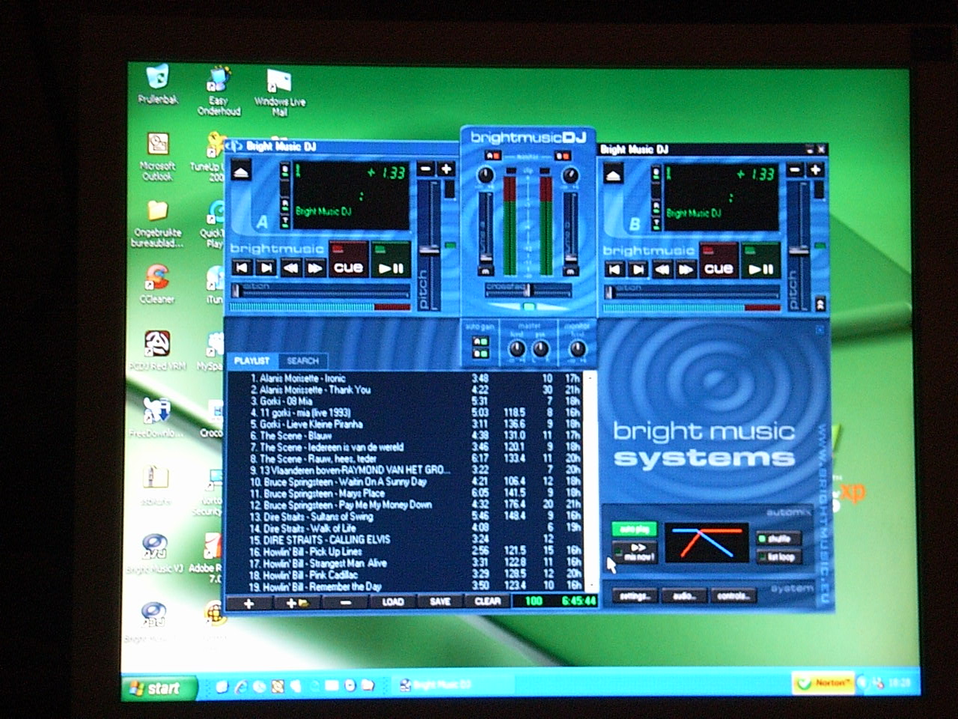Click the crossfader handle in the mixer
This screenshot has height=719, width=958.
point(528,290)
